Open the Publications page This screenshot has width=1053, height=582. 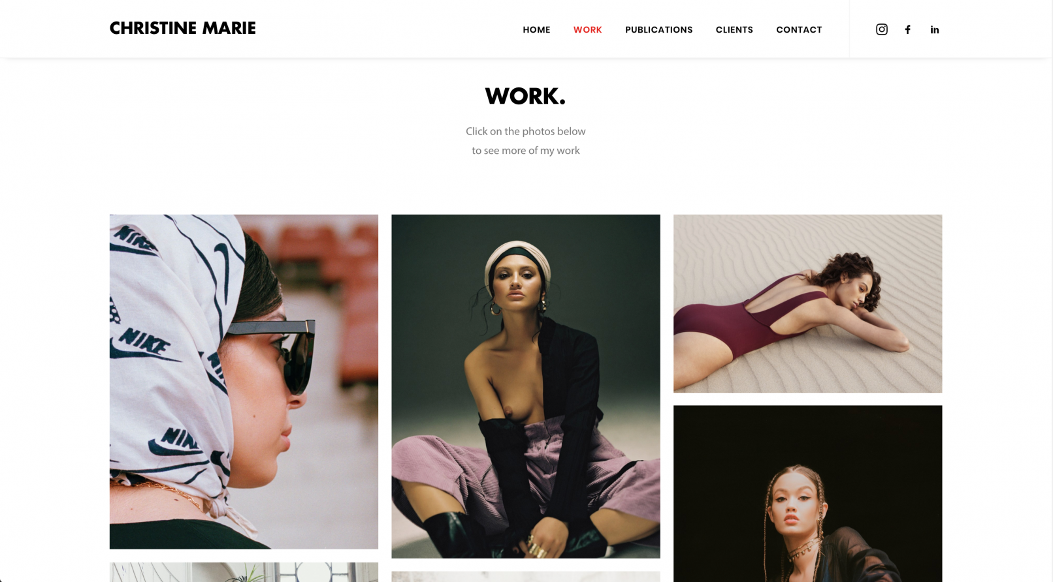[658, 29]
